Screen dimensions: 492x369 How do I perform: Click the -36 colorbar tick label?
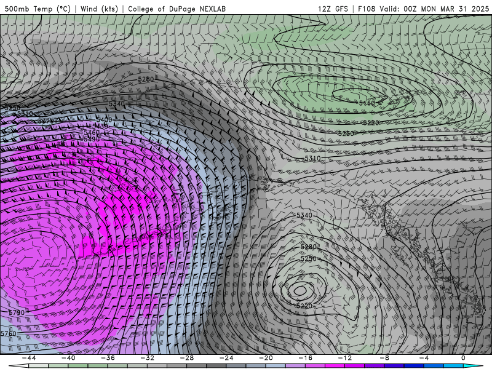coord(108,358)
